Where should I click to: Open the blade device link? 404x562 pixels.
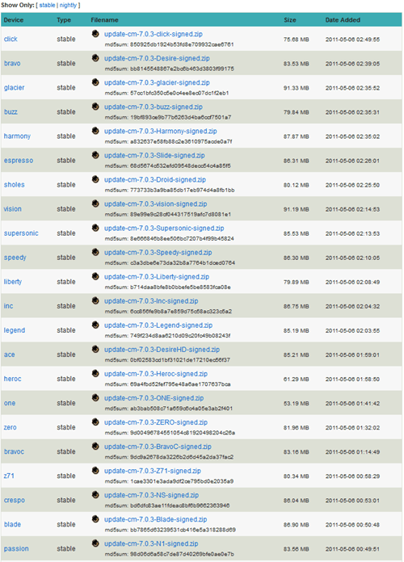(12, 524)
